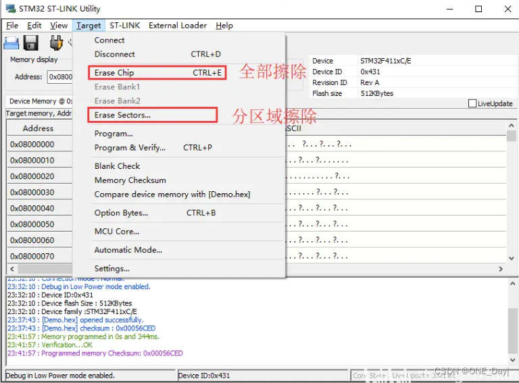Click the memory Address input field

tap(60, 77)
